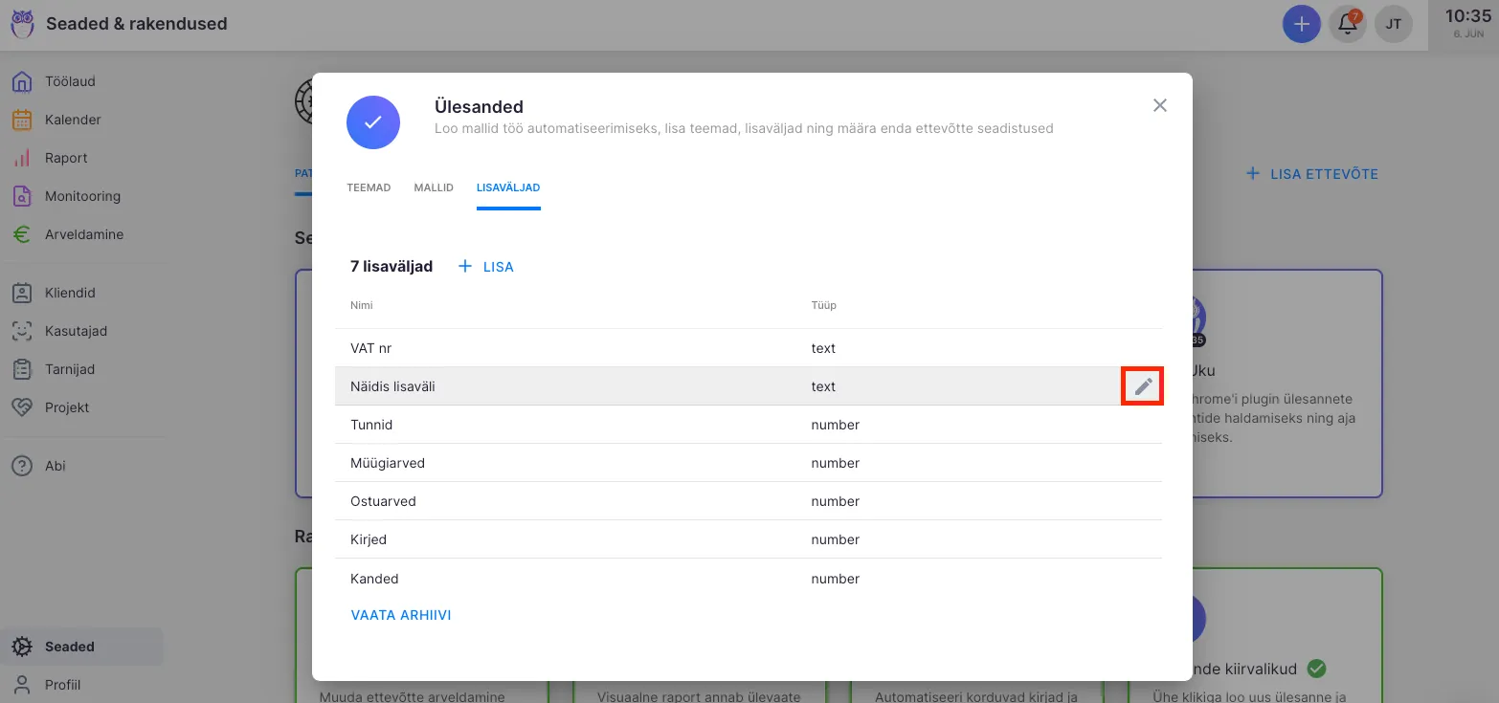Close the Ülesanded dialog with the X
Image resolution: width=1499 pixels, height=703 pixels.
point(1159,105)
